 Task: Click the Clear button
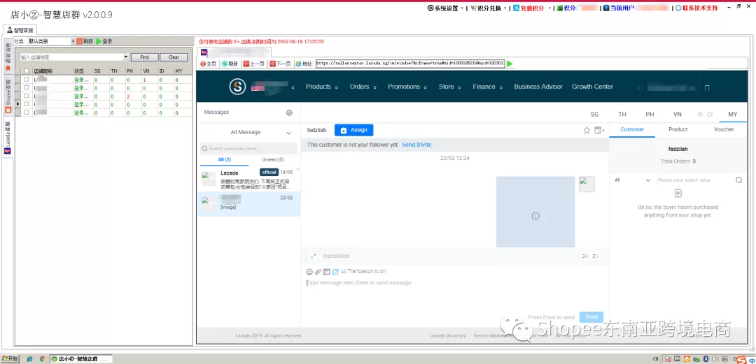point(174,57)
